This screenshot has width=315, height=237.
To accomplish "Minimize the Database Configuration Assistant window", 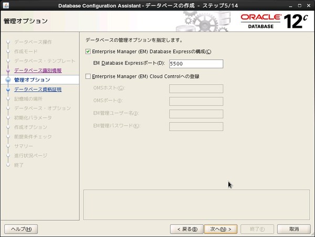I will click(290, 6).
